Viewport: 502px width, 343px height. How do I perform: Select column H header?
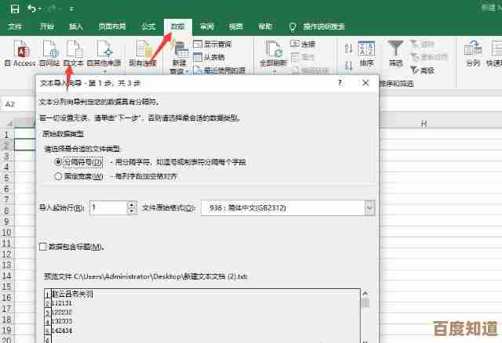(x=424, y=124)
